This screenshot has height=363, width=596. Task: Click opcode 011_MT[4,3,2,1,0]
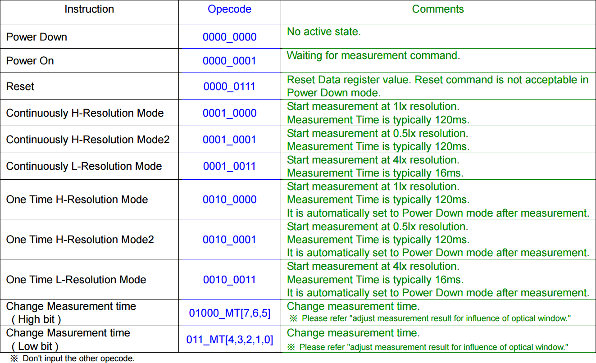coord(229,340)
